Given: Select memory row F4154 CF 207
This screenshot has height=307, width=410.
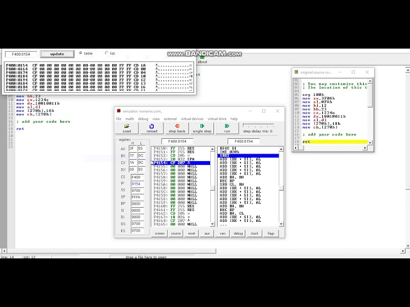Looking at the screenshot, I should tap(181, 163).
